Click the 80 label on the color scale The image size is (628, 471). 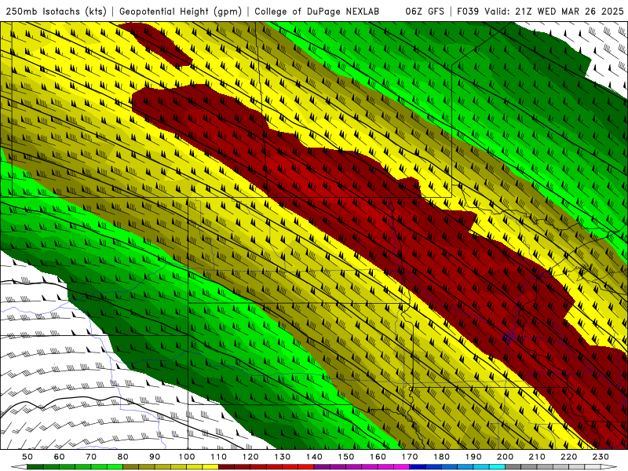coord(123,457)
